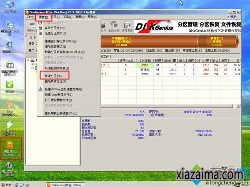The image size is (250, 187).
Task: Open the PECMD help question-mark desktop icon
Action: [10, 47]
